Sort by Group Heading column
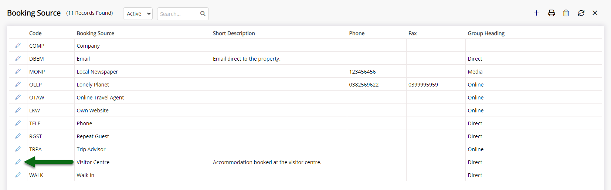Viewport: 611px width, 190px height. (x=486, y=33)
